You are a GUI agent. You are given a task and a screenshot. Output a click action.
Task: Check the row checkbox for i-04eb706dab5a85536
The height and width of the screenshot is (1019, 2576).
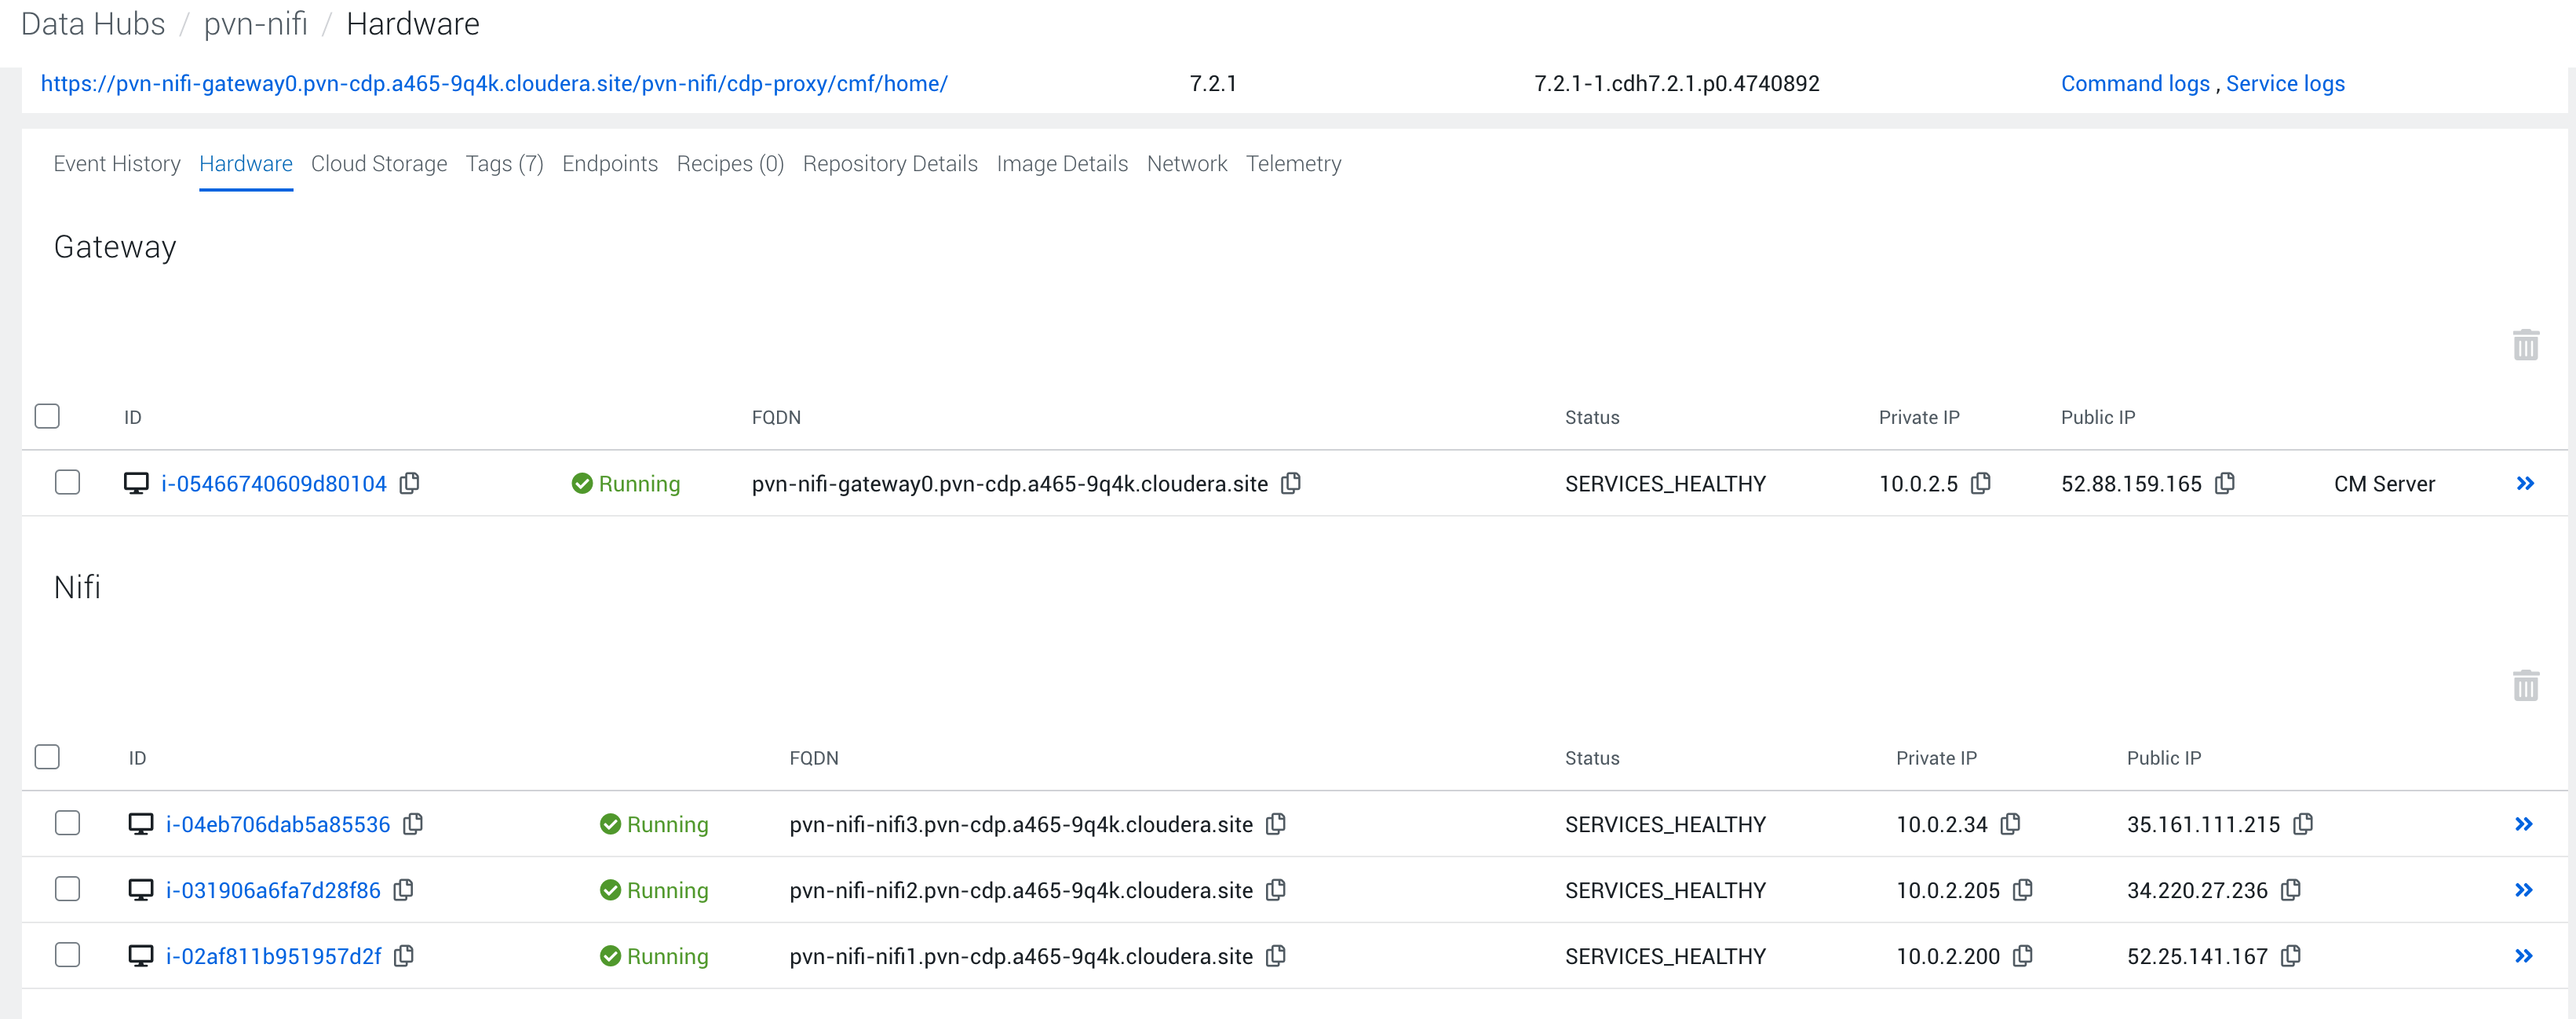pos(67,823)
